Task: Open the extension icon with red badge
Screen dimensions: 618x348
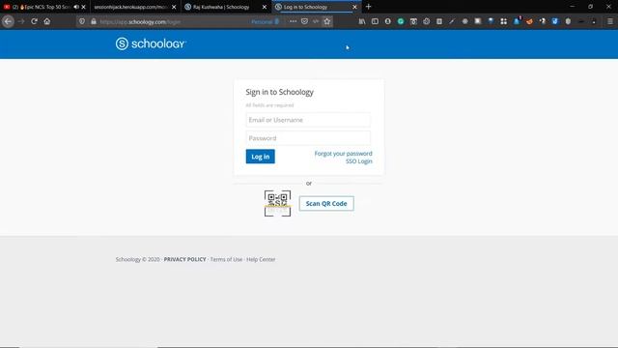Action: 517,21
